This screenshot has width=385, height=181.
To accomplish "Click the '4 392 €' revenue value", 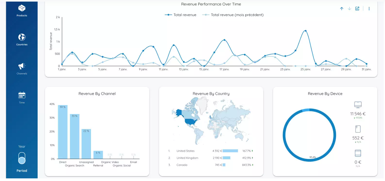I will (x=217, y=151).
